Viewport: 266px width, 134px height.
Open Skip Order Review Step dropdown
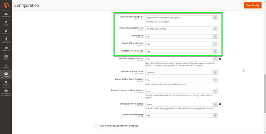(x=181, y=116)
